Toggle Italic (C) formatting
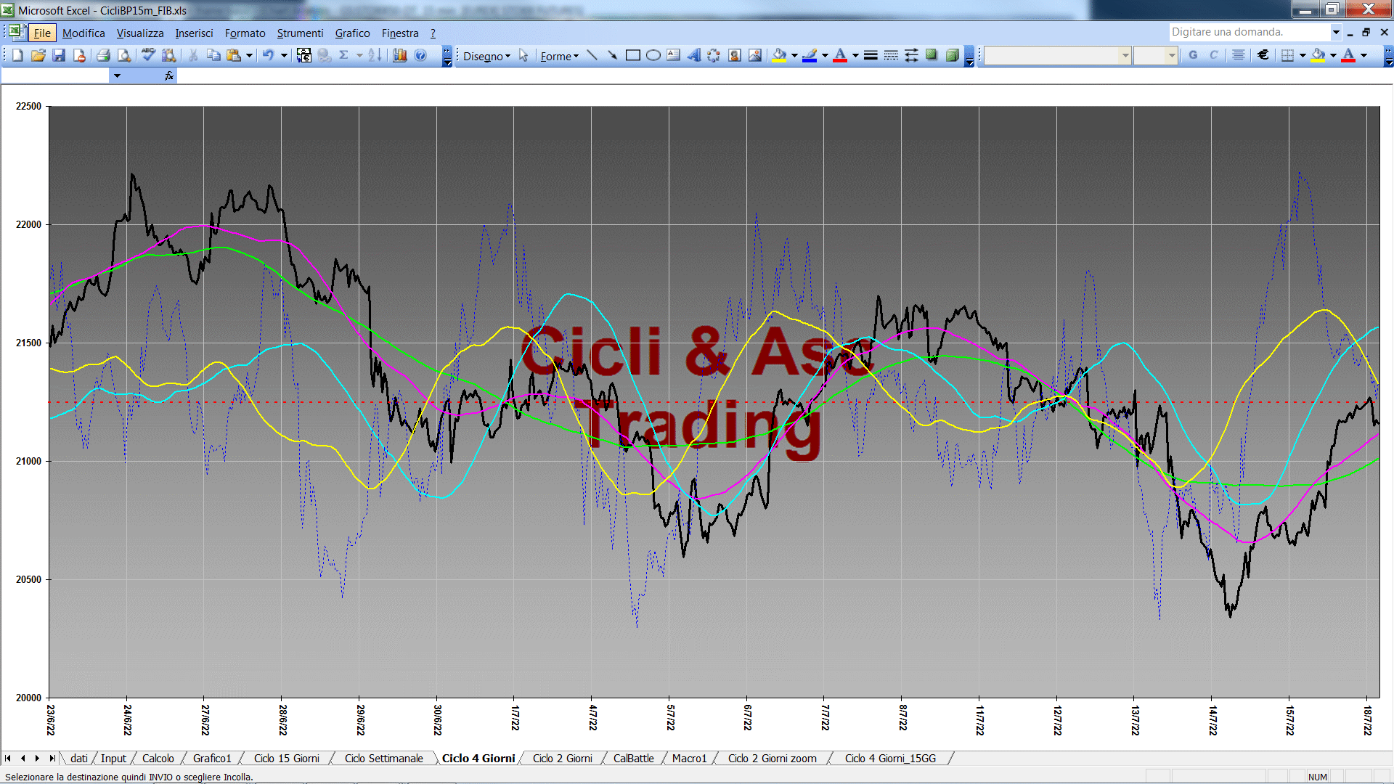Viewport: 1394px width, 784px height. pos(1213,55)
